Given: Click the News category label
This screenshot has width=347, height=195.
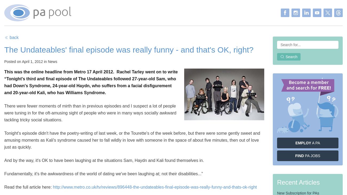Looking at the screenshot, I should pyautogui.click(x=53, y=62).
